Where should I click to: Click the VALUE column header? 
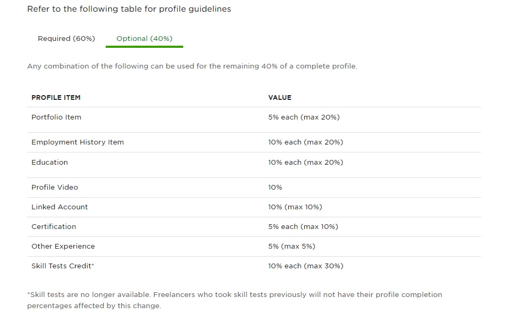pyautogui.click(x=280, y=98)
